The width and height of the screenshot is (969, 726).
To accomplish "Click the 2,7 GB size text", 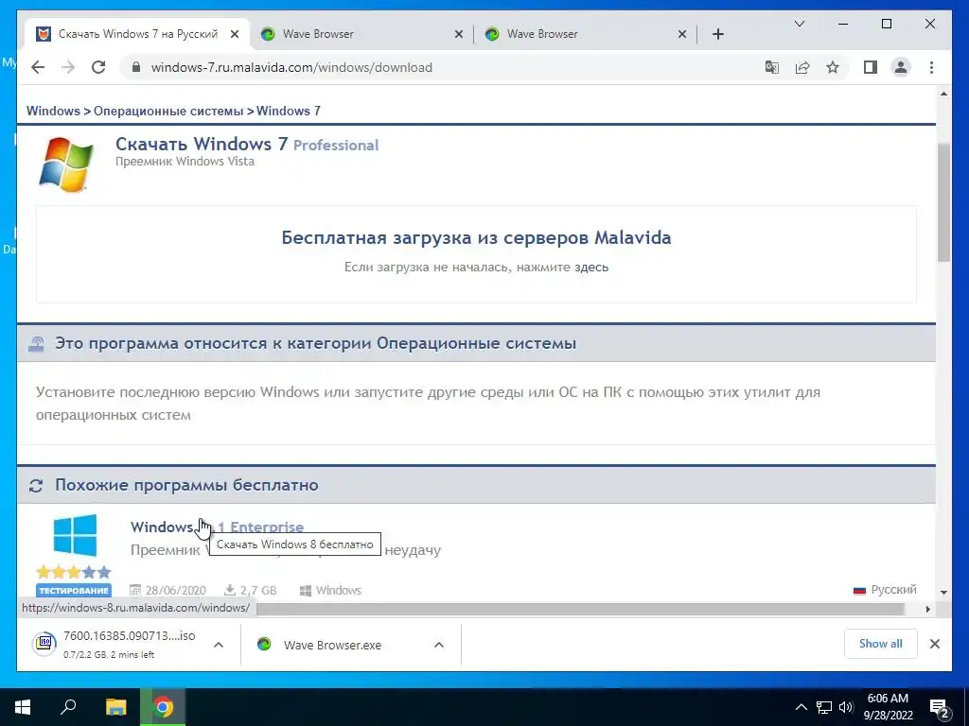I will pyautogui.click(x=258, y=590).
